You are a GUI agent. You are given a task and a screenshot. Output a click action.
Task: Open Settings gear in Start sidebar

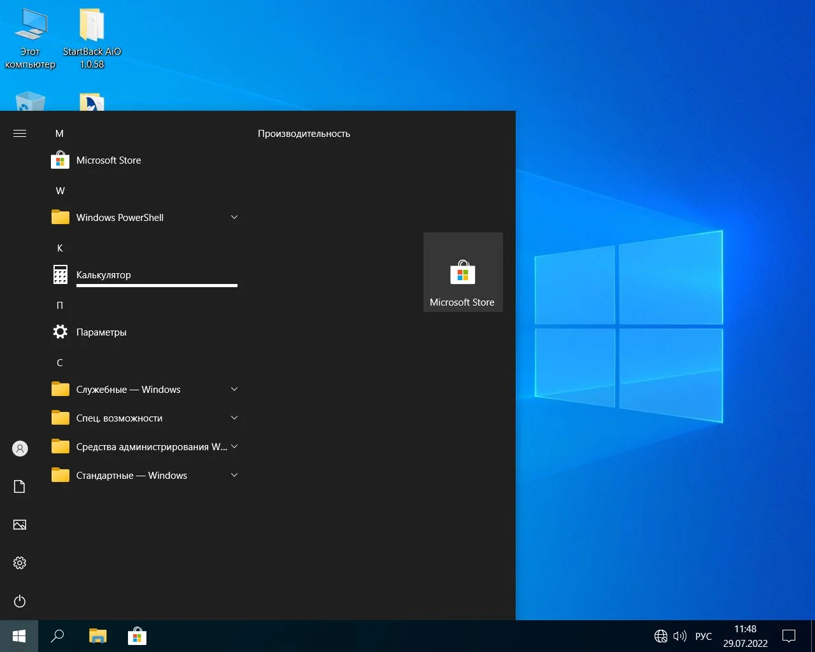[20, 563]
